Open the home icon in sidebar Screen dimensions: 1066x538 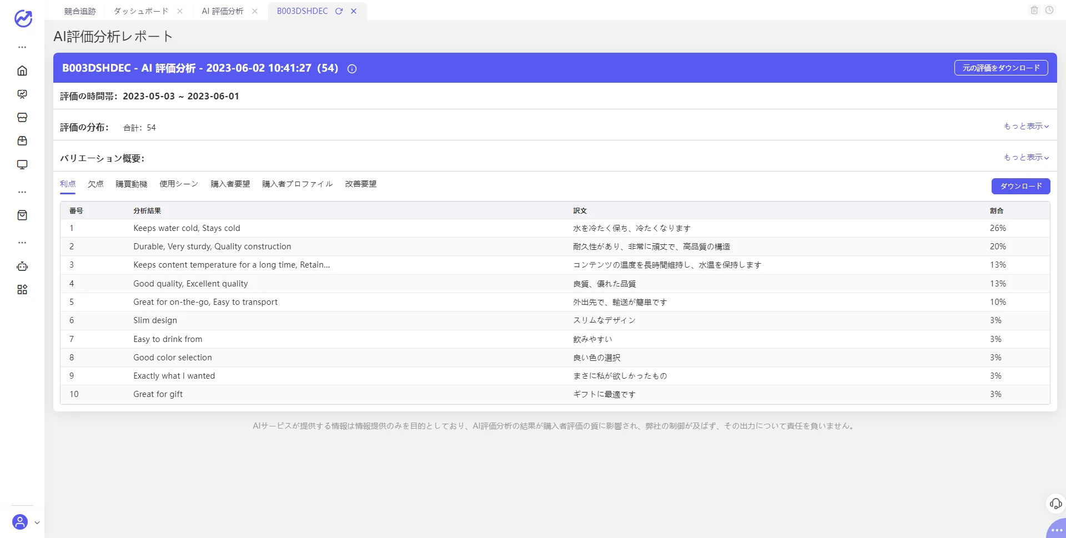(x=22, y=71)
